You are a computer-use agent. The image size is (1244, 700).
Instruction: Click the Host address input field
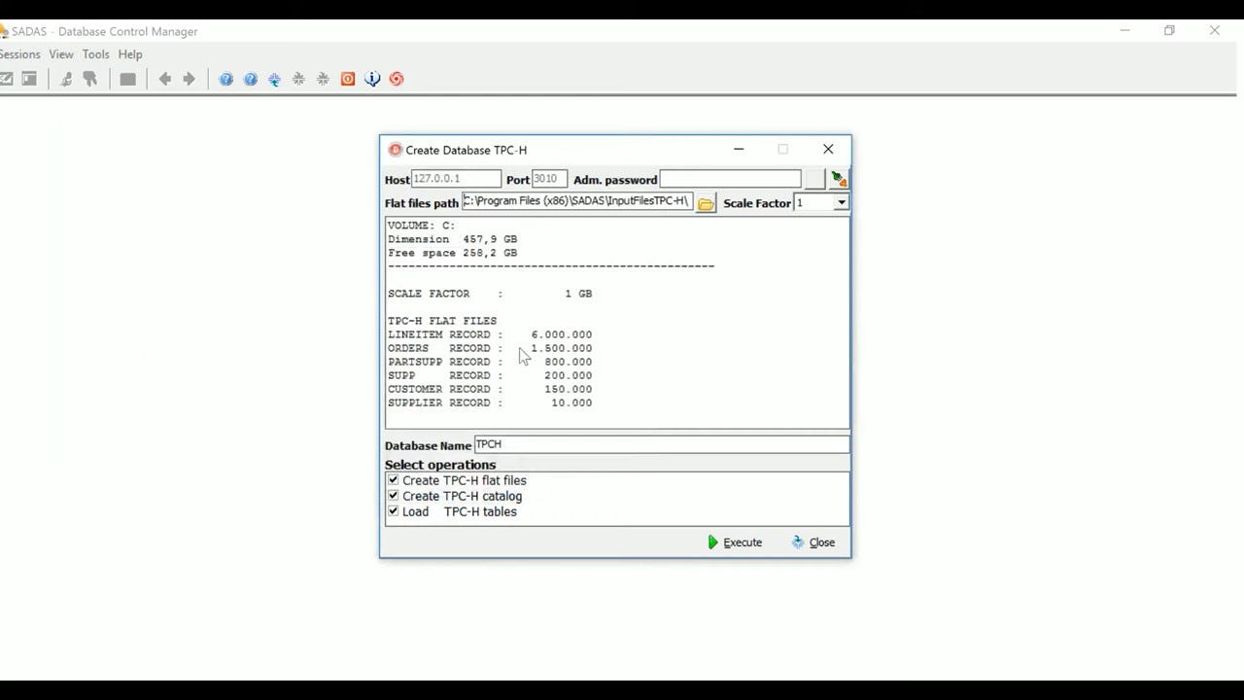point(455,179)
